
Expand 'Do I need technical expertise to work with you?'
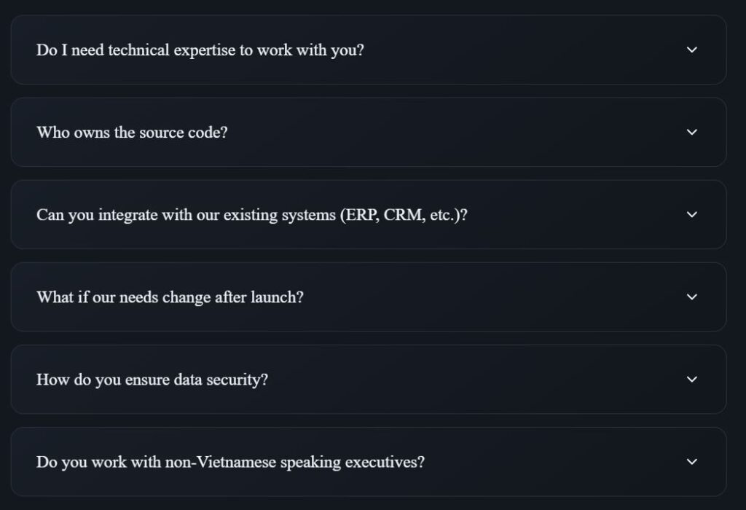pyautogui.click(x=200, y=50)
